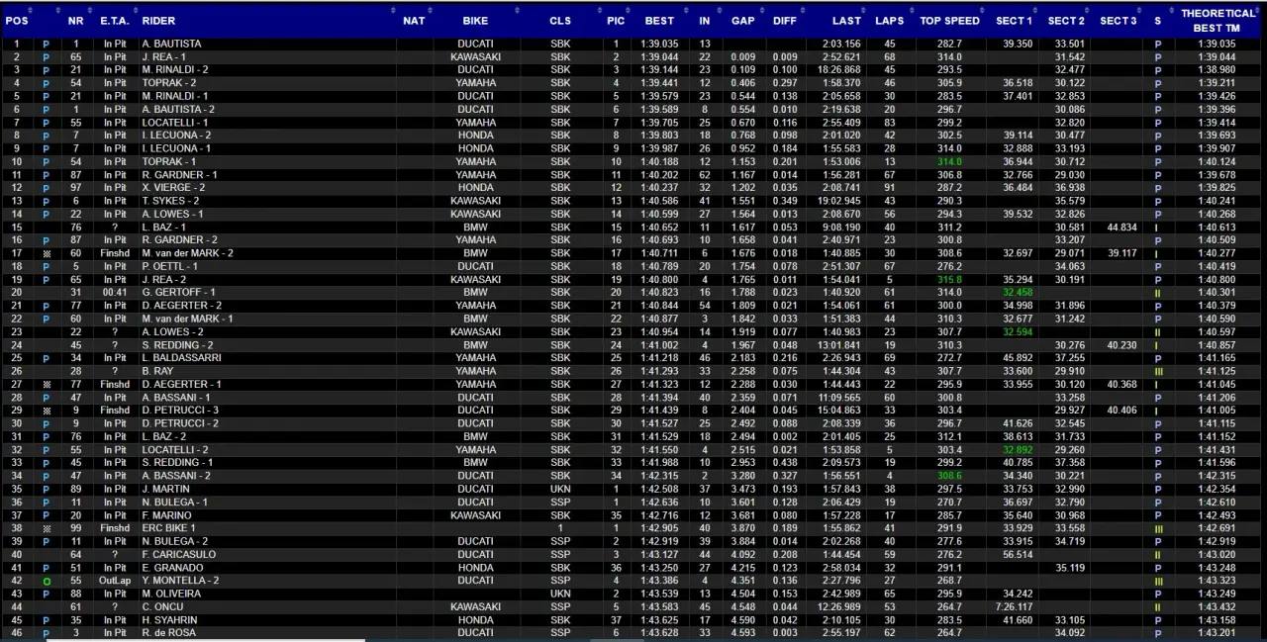Click the sector 3 time 44.834
The image size is (1267, 642).
pyautogui.click(x=1121, y=228)
